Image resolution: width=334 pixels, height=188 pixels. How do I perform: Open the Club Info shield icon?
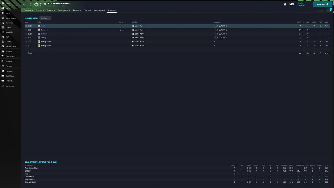tap(3, 71)
